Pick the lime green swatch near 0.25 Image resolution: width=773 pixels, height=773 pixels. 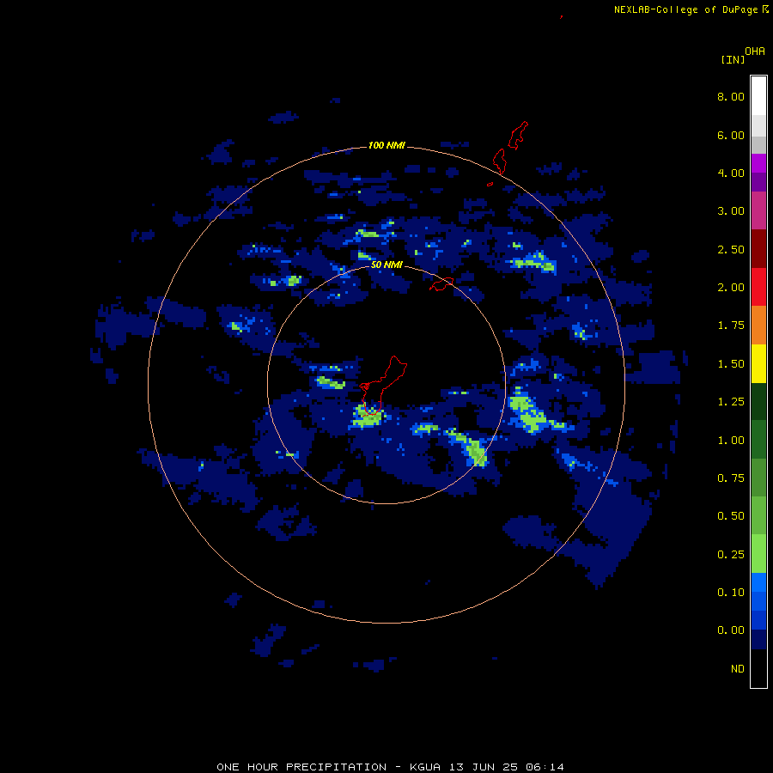[758, 554]
